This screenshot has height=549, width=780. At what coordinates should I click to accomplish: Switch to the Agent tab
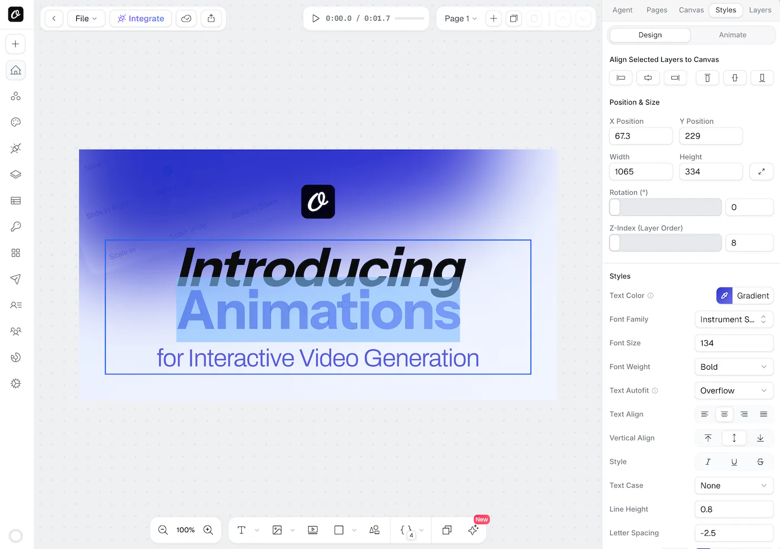pyautogui.click(x=622, y=10)
